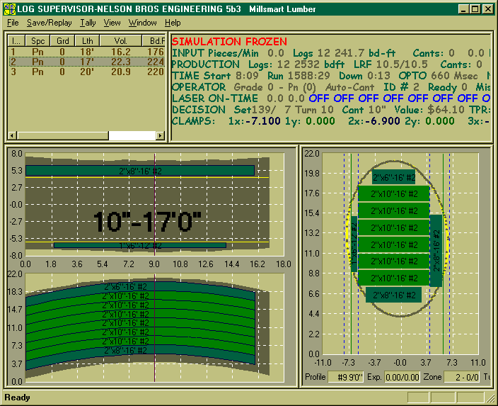Click the Vol. column header

[120, 40]
